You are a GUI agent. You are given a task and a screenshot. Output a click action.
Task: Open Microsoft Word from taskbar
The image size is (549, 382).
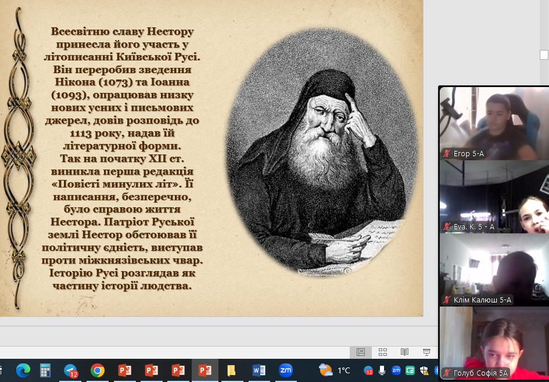pos(259,370)
